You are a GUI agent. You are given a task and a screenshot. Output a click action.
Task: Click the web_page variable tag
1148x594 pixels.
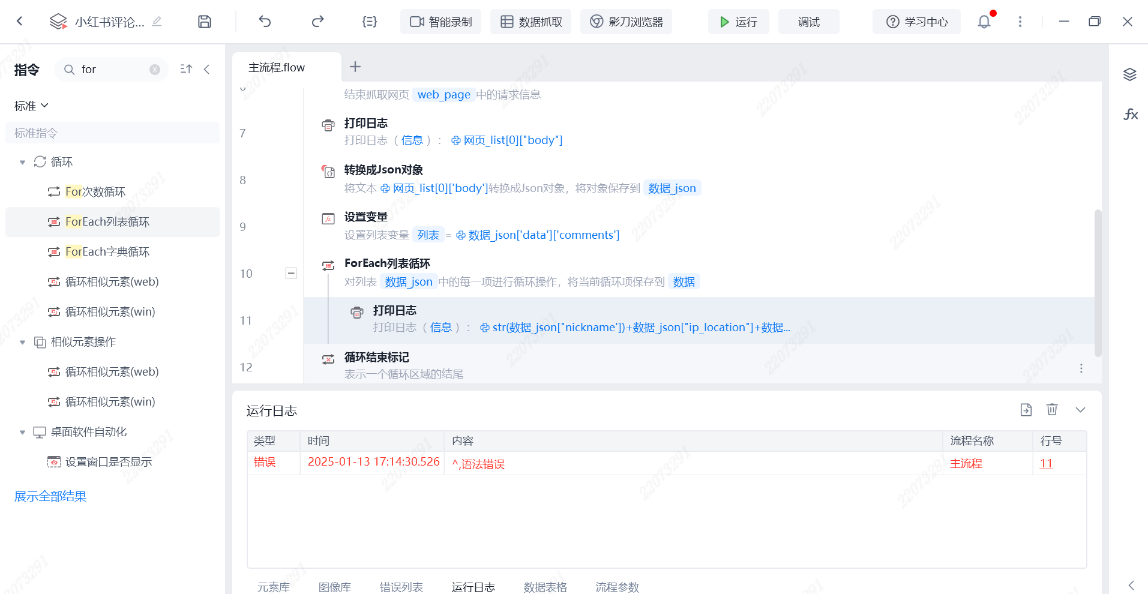click(443, 95)
